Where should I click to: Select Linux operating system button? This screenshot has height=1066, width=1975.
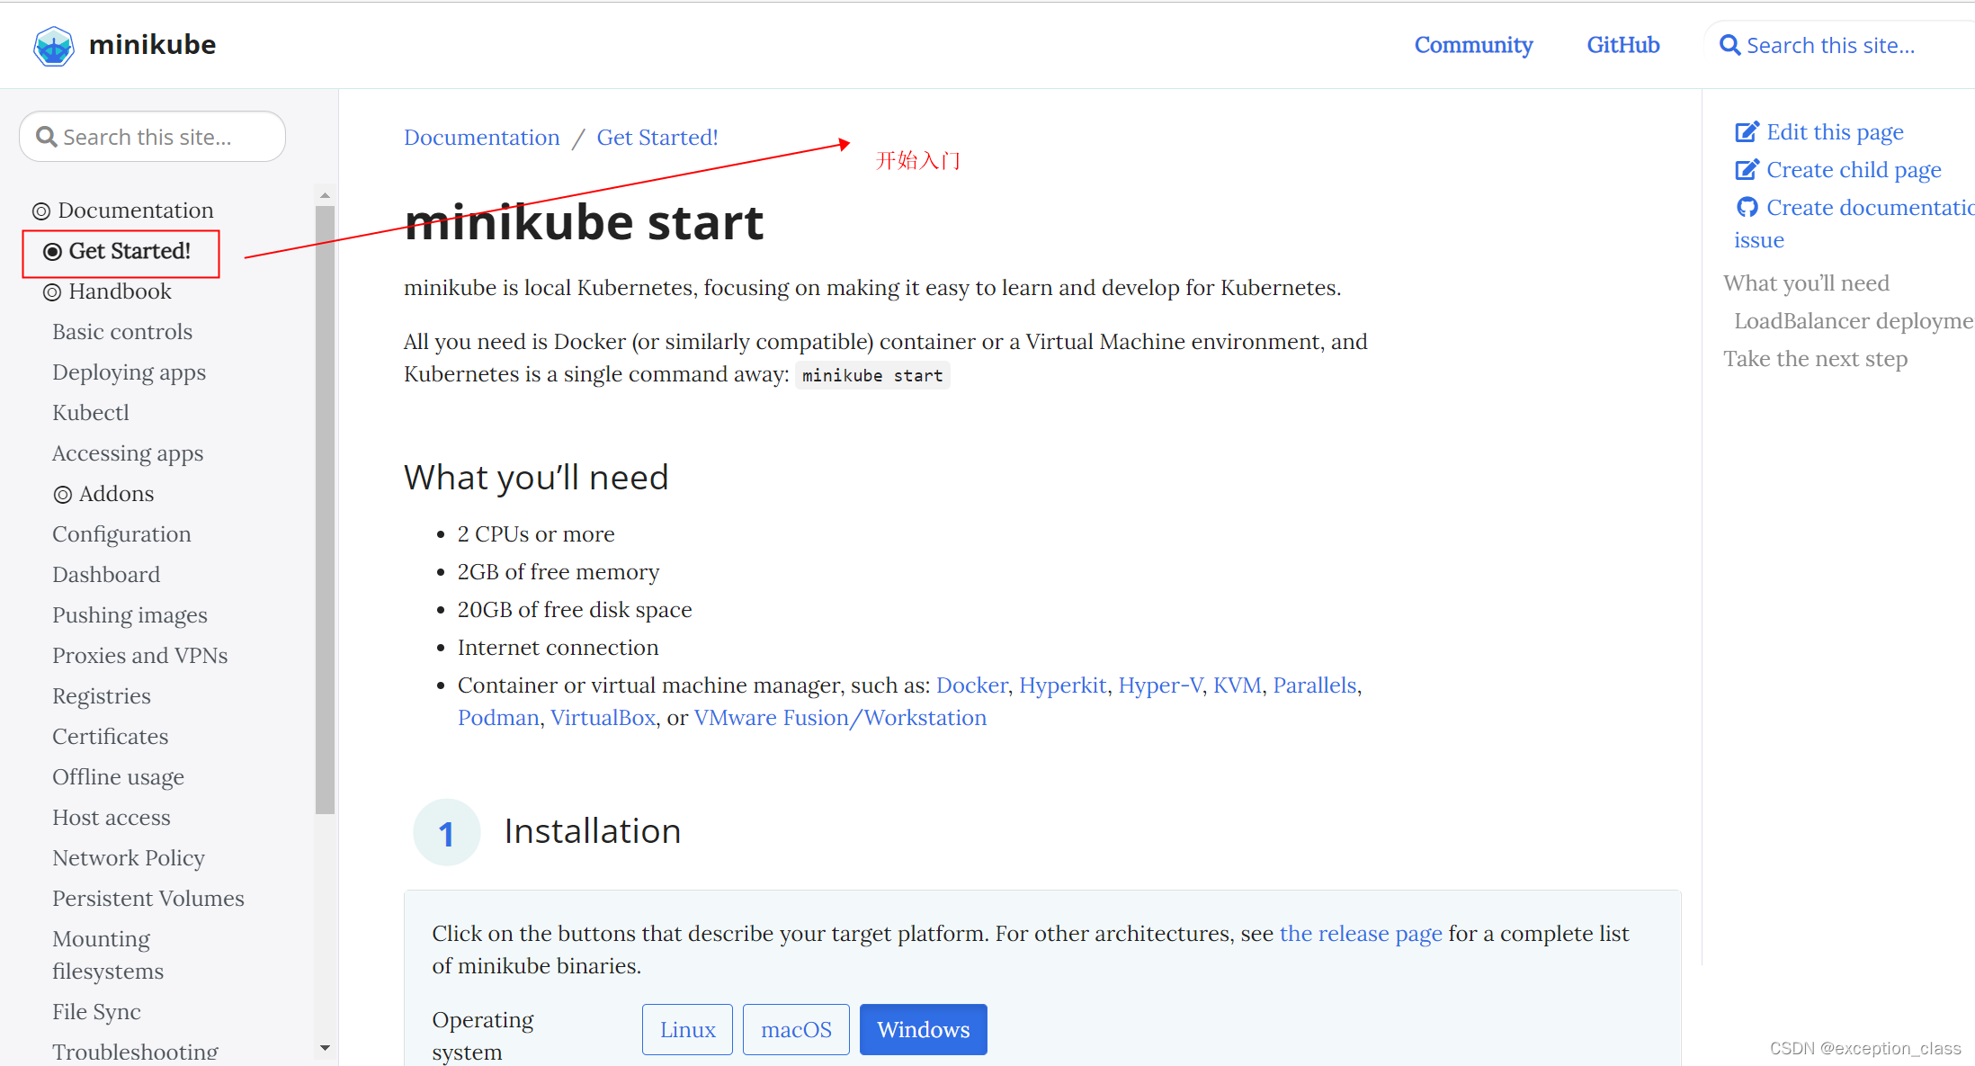click(x=687, y=1029)
